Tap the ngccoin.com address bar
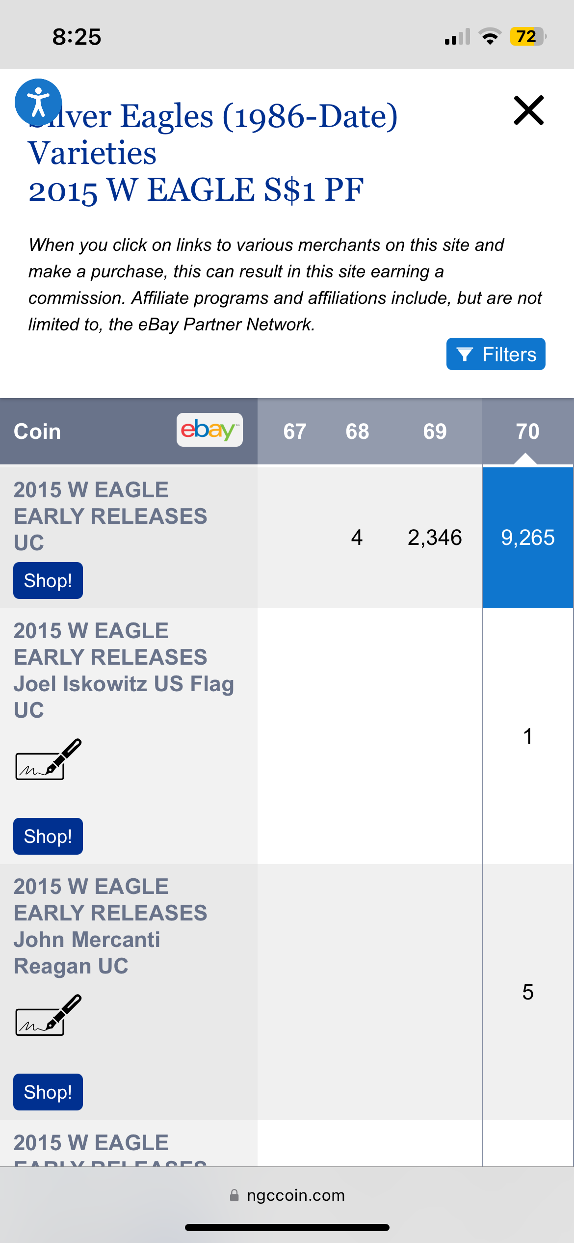Screen dimensions: 574x1243 point(287,1195)
